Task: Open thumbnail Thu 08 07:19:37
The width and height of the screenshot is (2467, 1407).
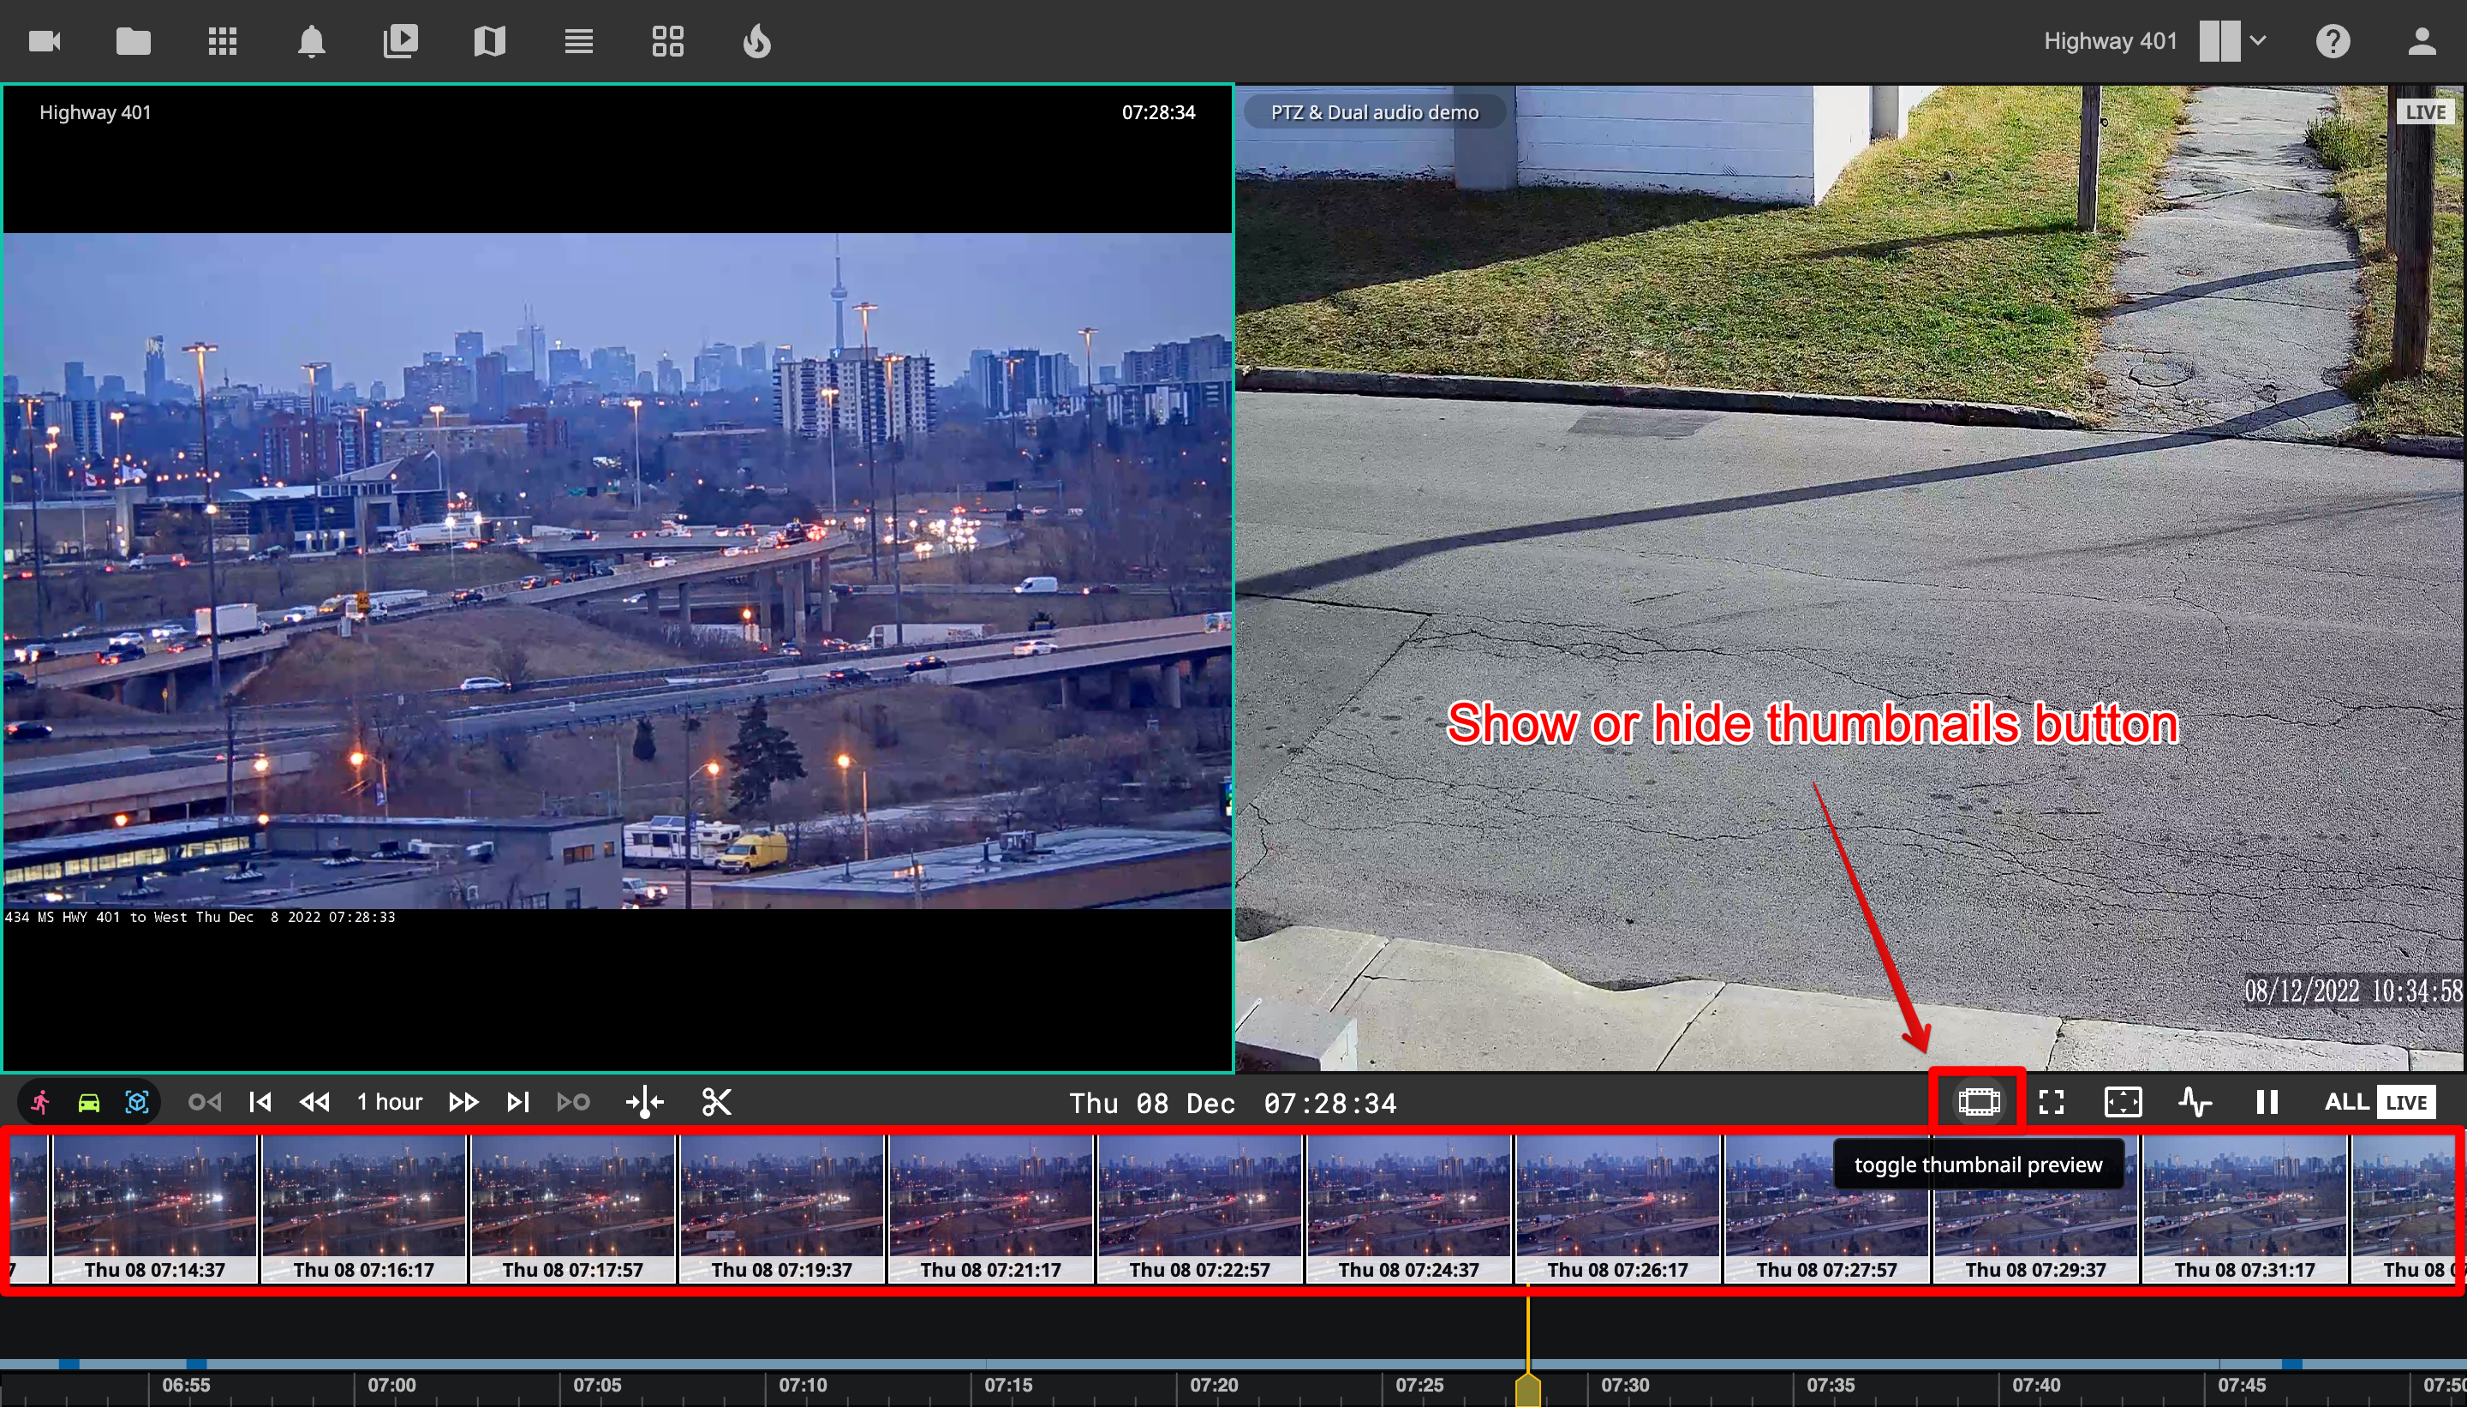Action: point(781,1209)
